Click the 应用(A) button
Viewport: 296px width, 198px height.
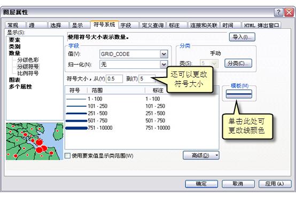pyautogui.click(x=275, y=184)
